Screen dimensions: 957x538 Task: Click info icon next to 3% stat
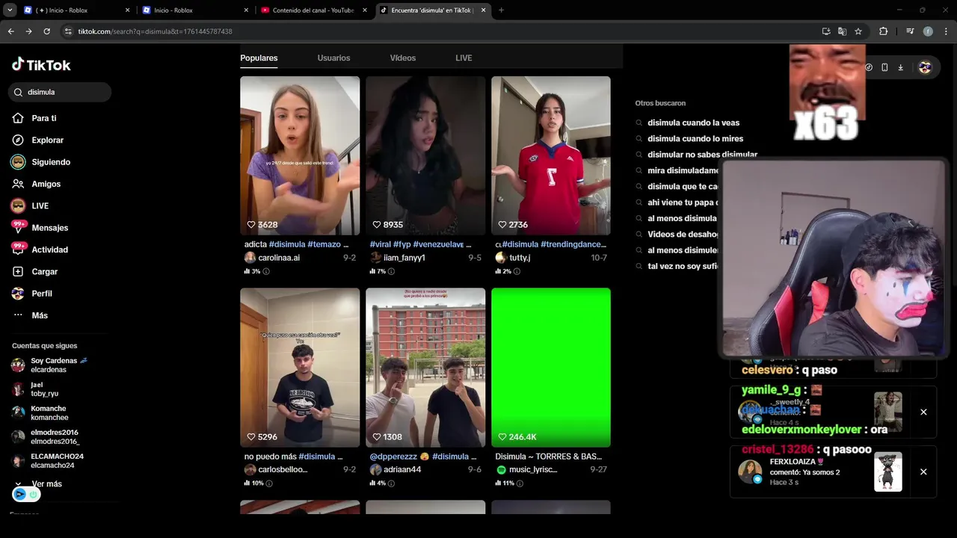[x=266, y=271]
